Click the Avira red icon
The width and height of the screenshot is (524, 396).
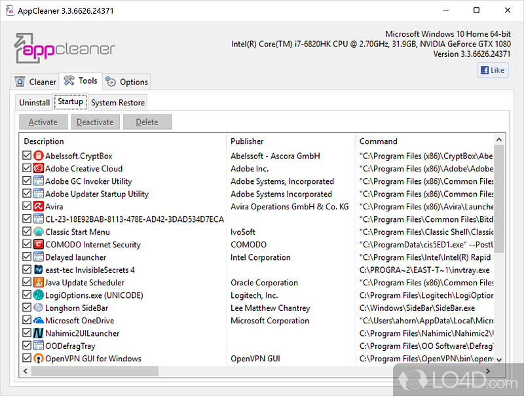click(38, 207)
